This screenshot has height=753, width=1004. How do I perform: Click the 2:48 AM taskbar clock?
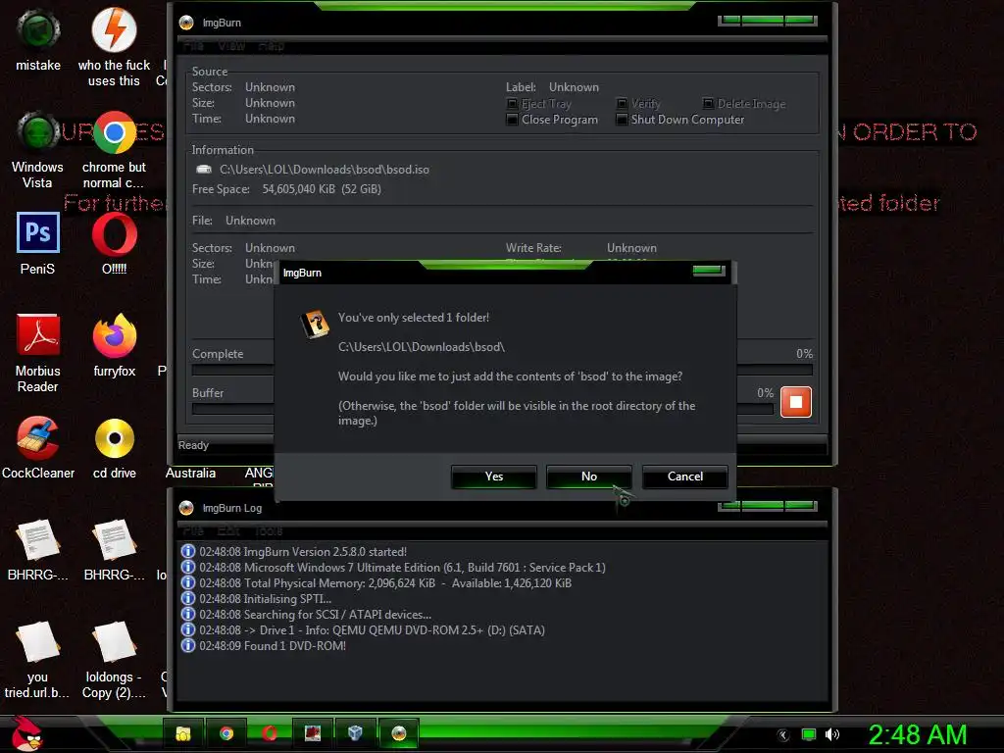(918, 735)
